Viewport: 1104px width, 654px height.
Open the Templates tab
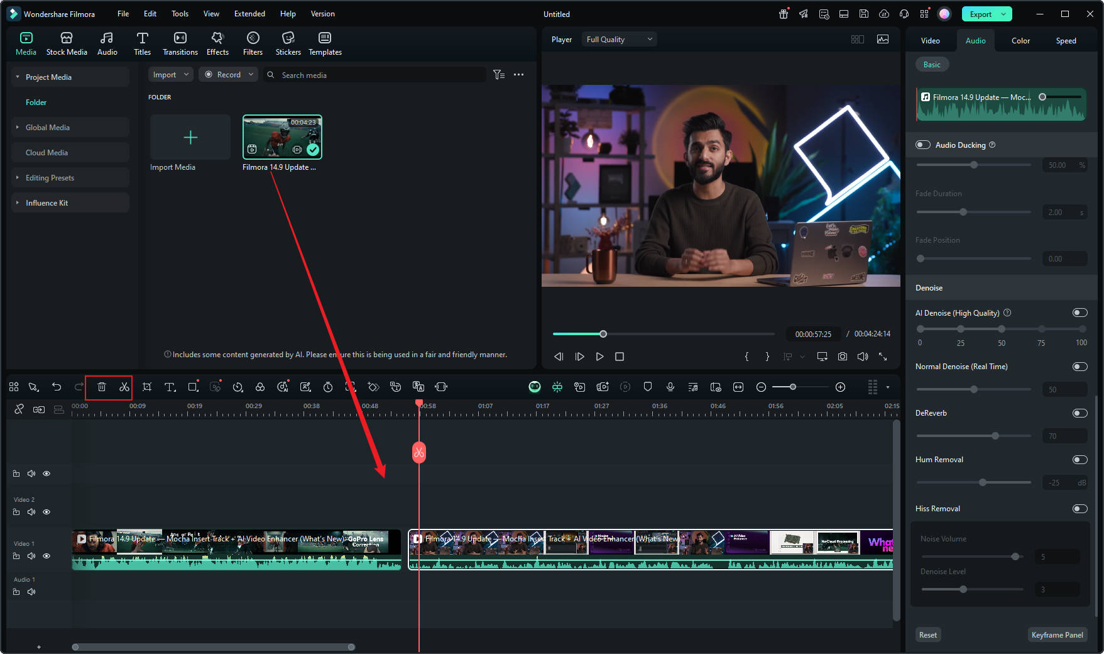[x=325, y=44]
